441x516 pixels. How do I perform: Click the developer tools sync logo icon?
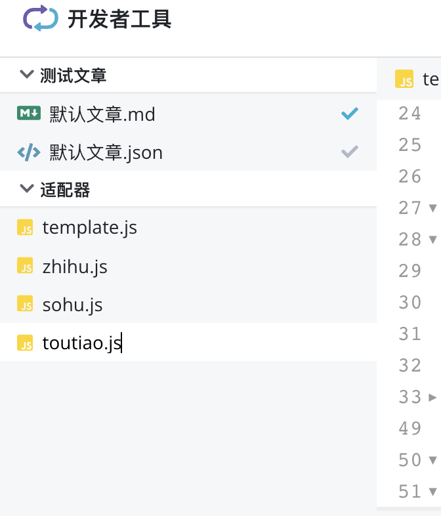(41, 18)
